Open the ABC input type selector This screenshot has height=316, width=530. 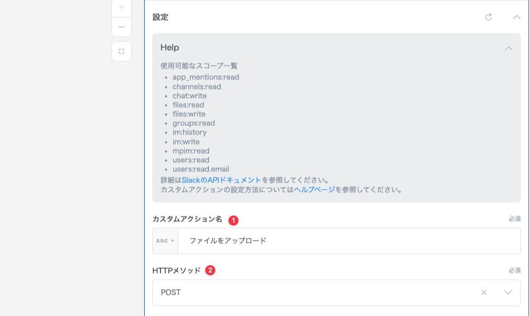[x=165, y=241]
